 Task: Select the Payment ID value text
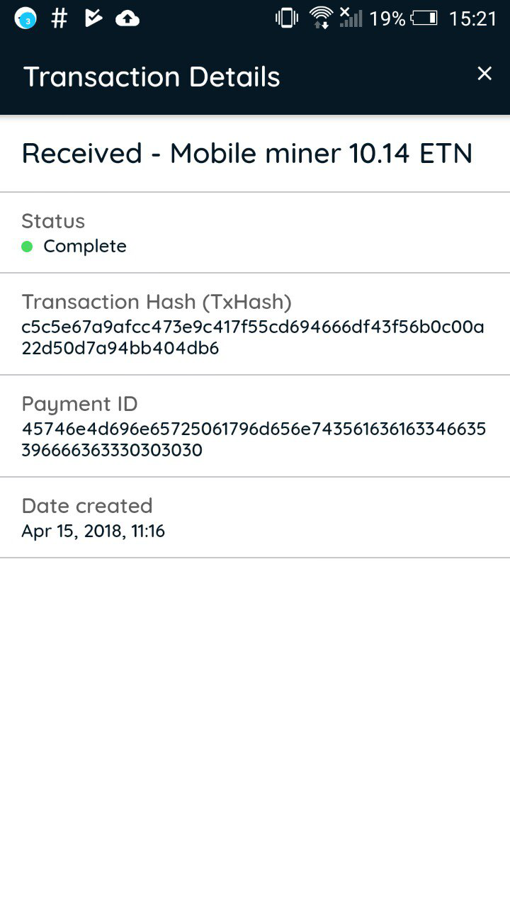pos(254,440)
